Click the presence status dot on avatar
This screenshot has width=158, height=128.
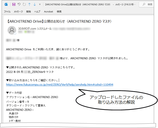[x=15, y=33]
